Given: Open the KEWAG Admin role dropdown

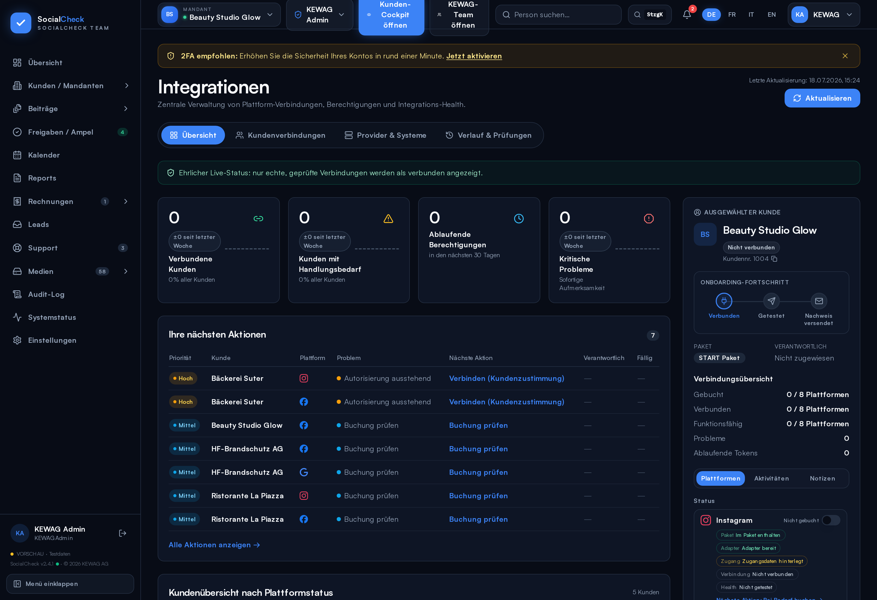Looking at the screenshot, I should 319,15.
